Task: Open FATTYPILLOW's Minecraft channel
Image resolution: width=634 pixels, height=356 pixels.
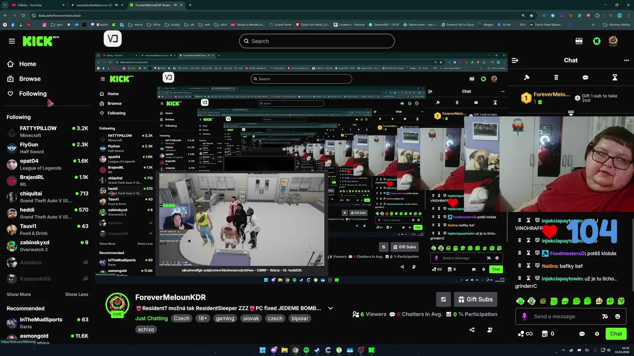Action: (x=48, y=132)
